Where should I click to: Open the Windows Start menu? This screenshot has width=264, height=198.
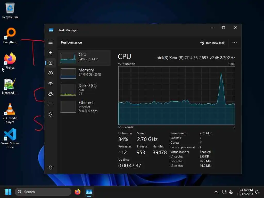click(8, 192)
